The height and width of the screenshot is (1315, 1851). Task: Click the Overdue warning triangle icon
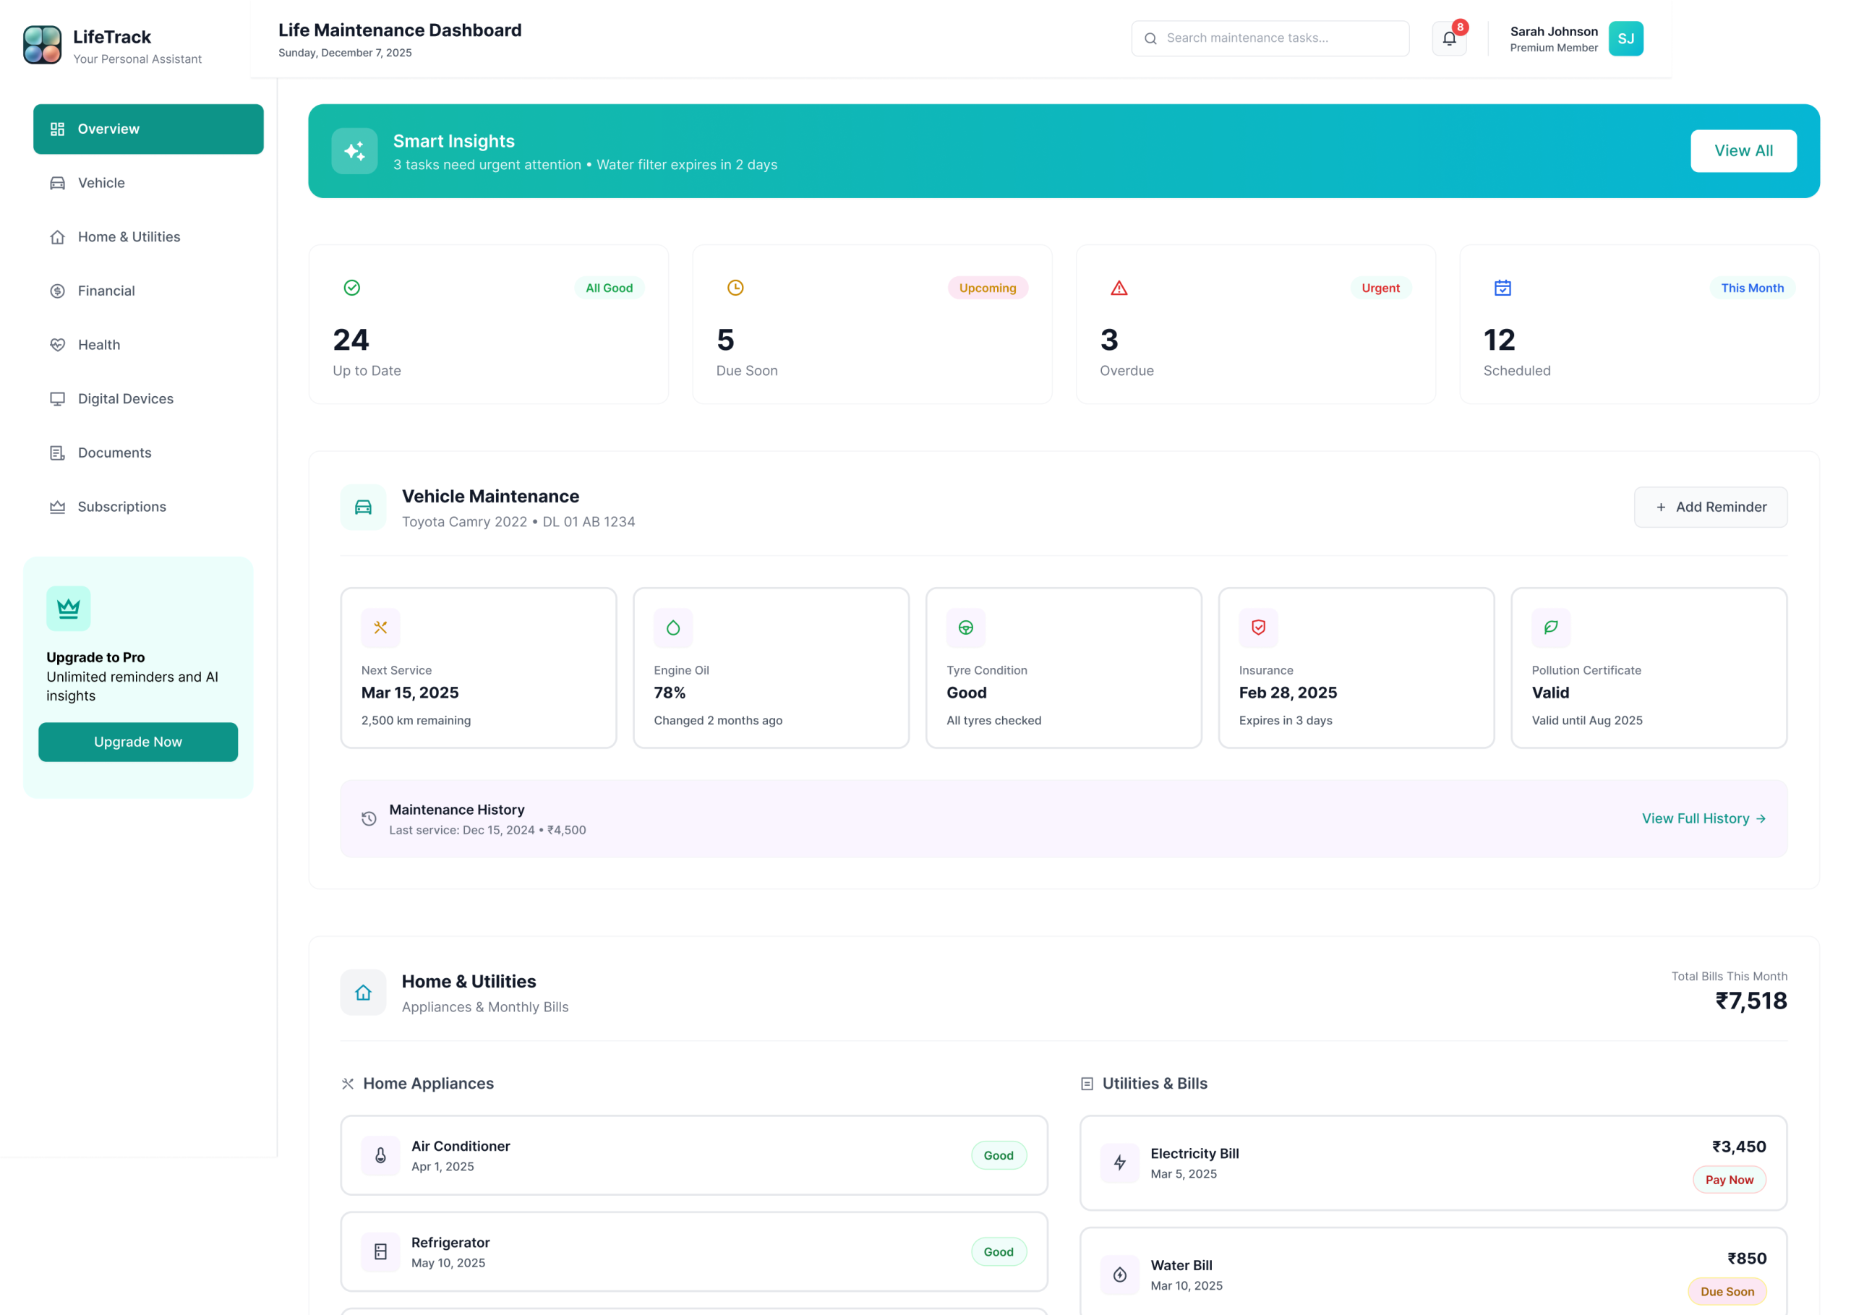1119,288
